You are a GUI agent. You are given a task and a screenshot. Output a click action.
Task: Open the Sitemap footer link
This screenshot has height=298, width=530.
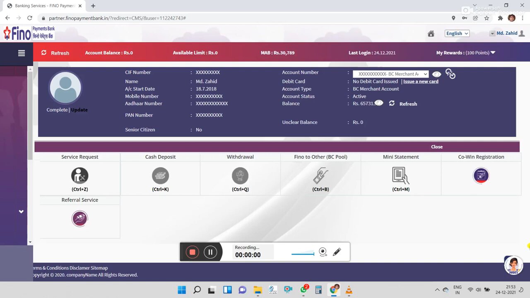click(99, 268)
